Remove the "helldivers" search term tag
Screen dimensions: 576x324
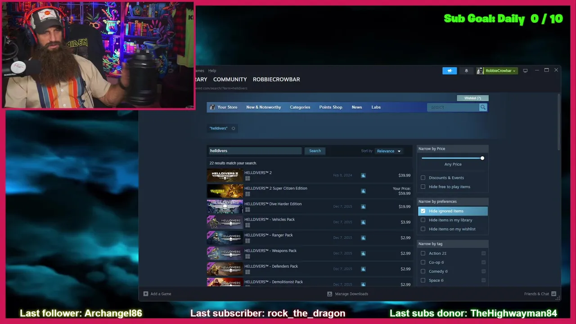[x=233, y=128]
